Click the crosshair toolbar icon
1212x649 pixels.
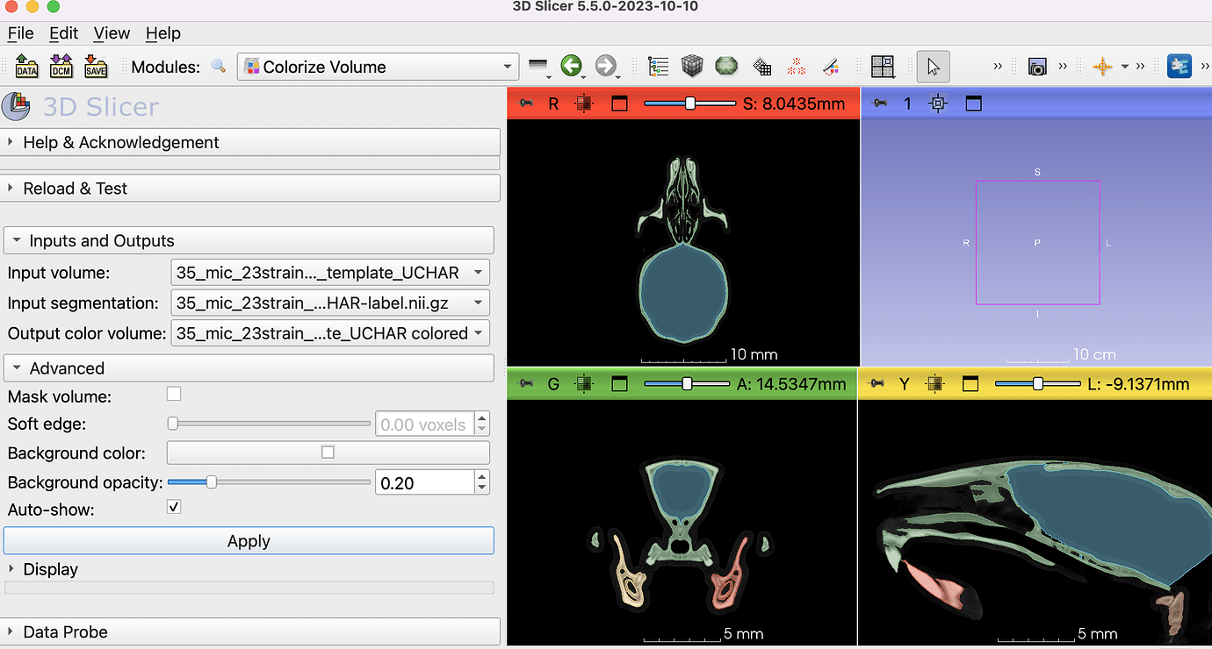point(1100,66)
